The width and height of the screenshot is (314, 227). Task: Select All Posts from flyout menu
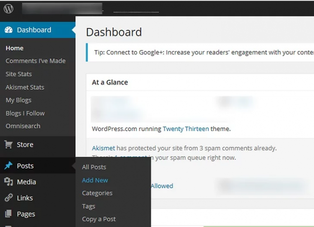pos(94,167)
